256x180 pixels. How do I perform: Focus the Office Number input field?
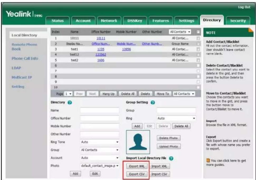pyautogui.click(x=99, y=118)
